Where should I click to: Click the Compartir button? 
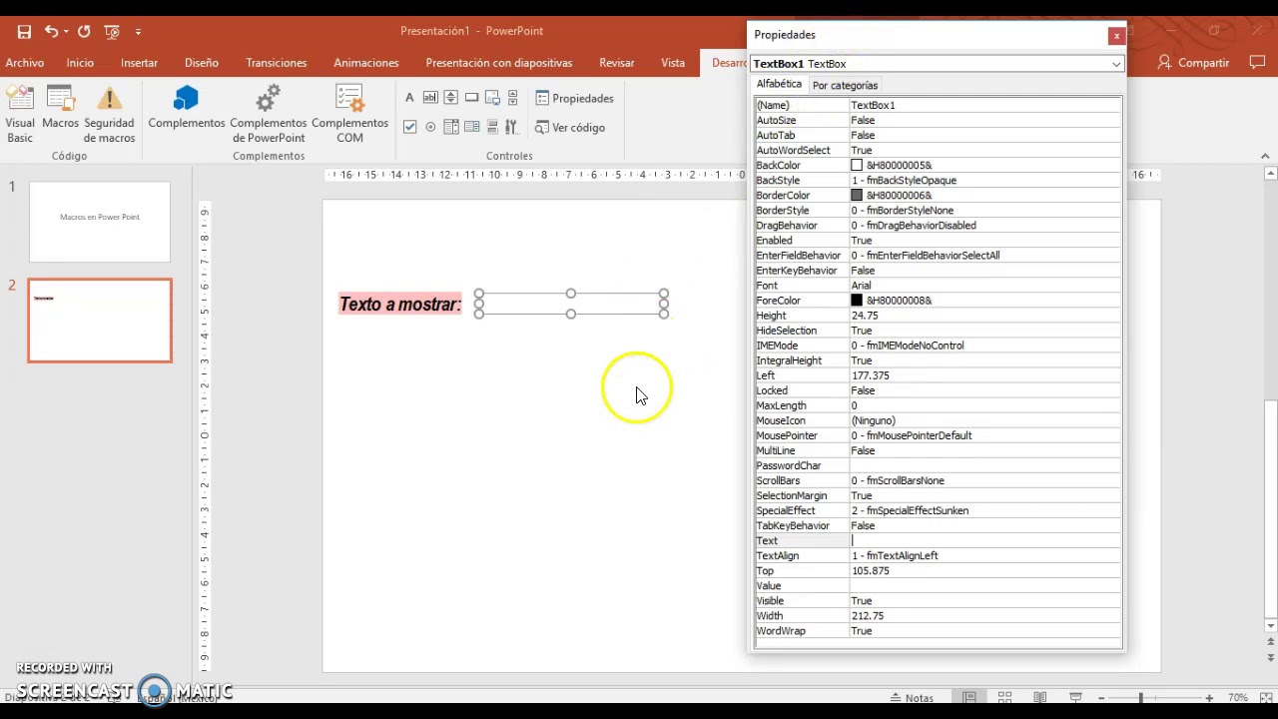(x=1193, y=63)
